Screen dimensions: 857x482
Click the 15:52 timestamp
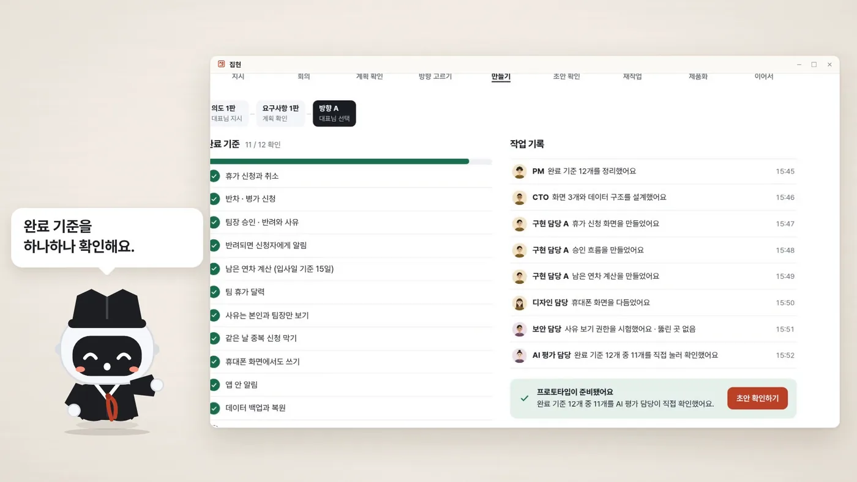point(785,355)
